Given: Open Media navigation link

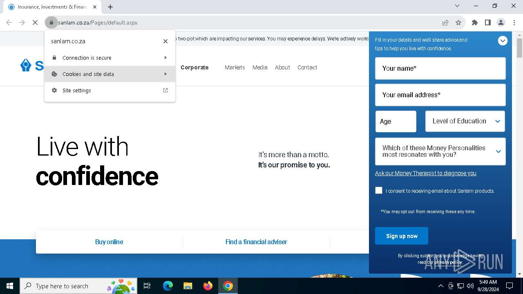Looking at the screenshot, I should 260,67.
